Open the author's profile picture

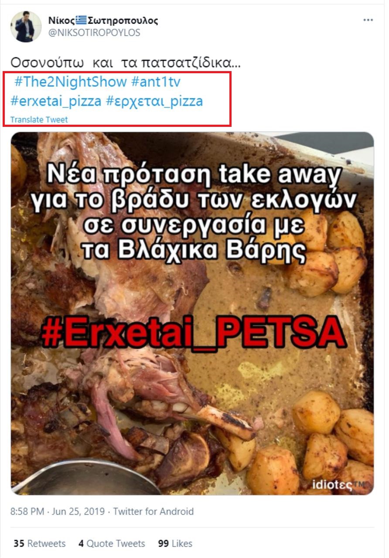(26, 27)
